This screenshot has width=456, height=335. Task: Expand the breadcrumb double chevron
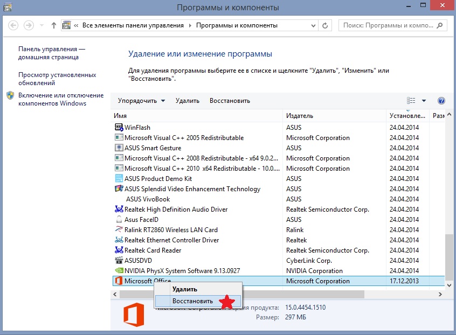coord(76,25)
